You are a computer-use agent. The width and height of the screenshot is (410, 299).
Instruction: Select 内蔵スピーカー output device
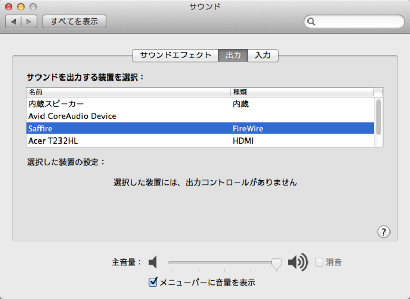[200, 104]
